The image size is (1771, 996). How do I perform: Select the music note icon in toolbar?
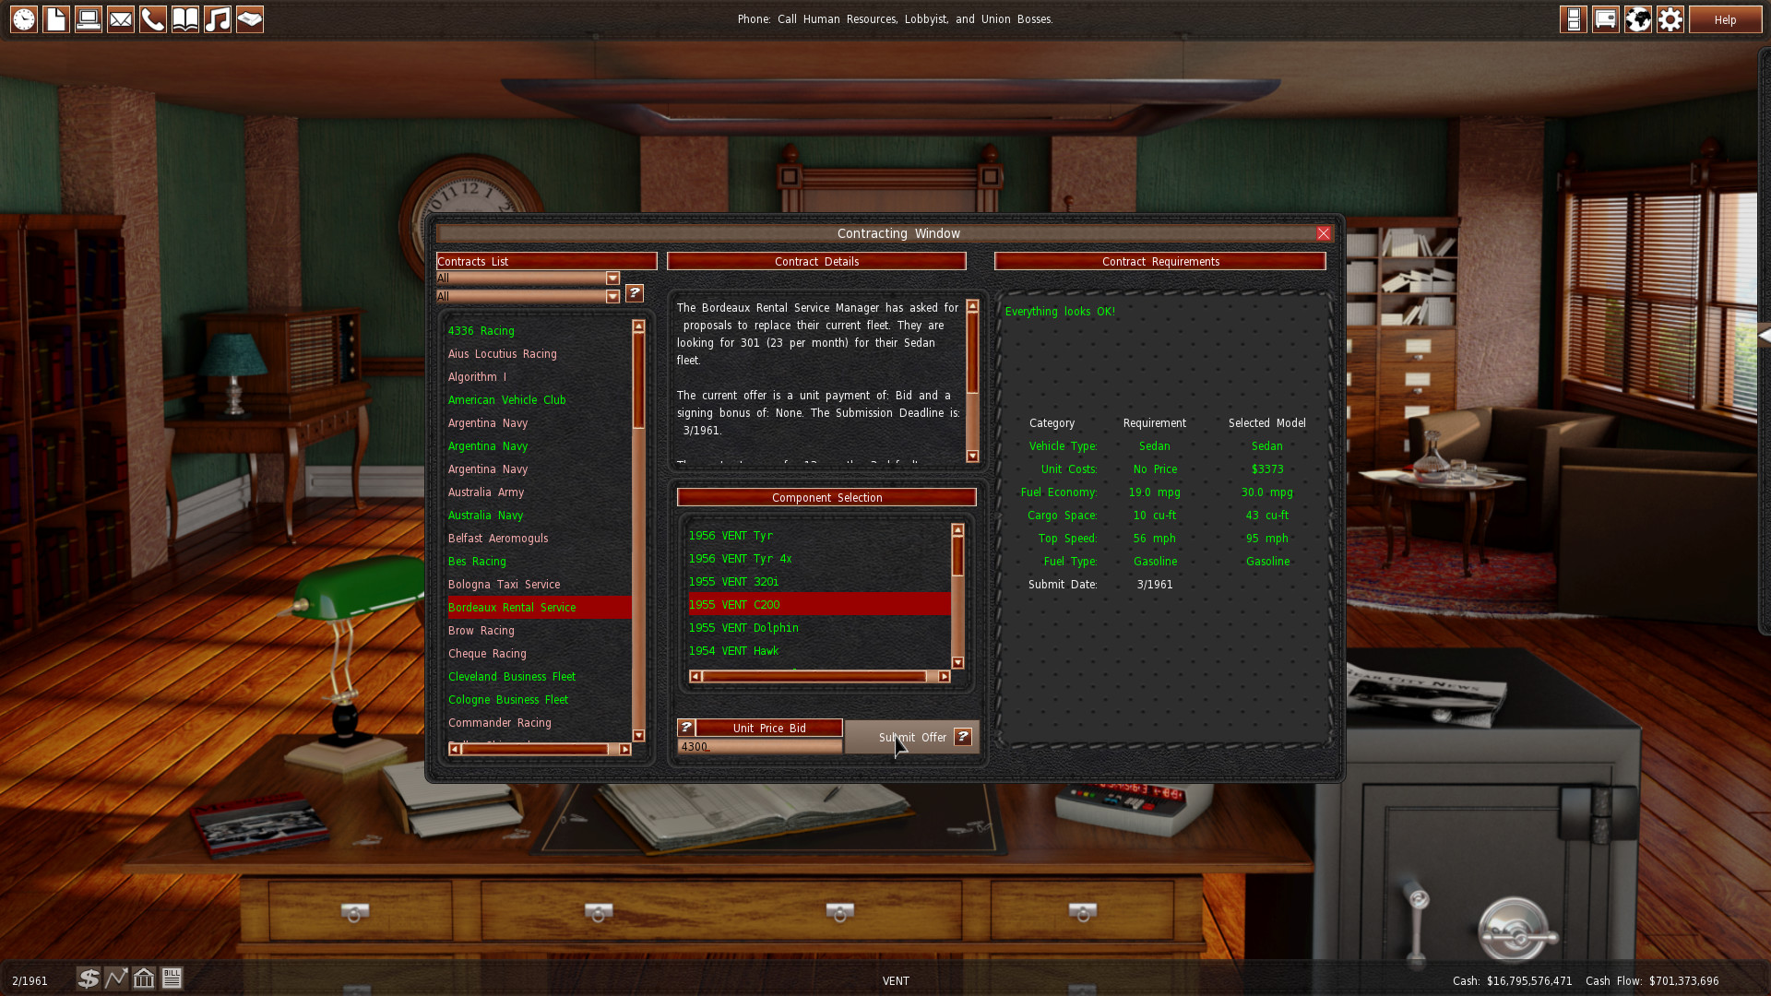(219, 18)
